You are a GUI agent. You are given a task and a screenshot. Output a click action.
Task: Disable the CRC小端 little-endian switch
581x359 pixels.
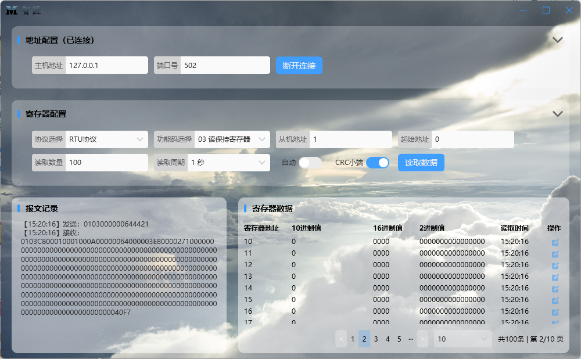pos(378,163)
